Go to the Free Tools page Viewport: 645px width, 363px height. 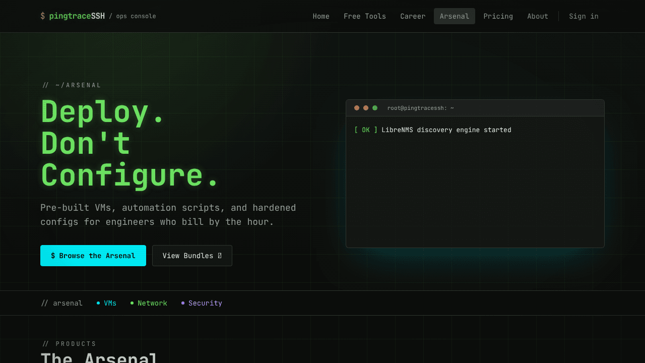click(x=365, y=16)
